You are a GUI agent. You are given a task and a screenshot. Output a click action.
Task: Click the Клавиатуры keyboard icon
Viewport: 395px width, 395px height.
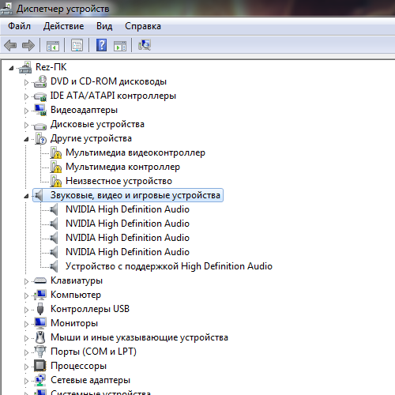pyautogui.click(x=40, y=280)
